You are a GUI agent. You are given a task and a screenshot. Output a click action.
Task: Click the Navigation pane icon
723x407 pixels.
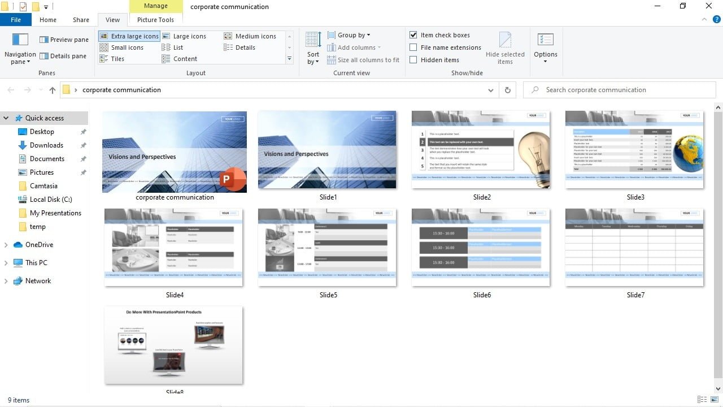20,40
